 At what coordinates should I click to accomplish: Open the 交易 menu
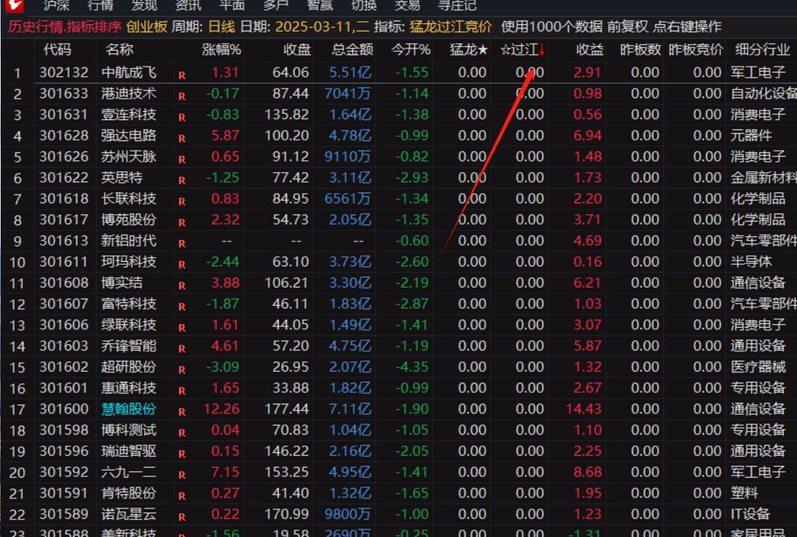[408, 5]
